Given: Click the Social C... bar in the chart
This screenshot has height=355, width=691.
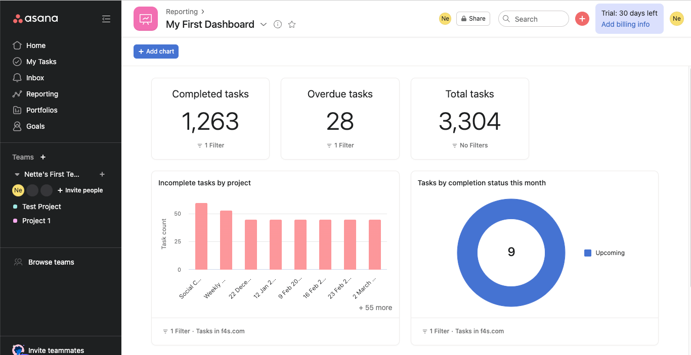Looking at the screenshot, I should 201,236.
